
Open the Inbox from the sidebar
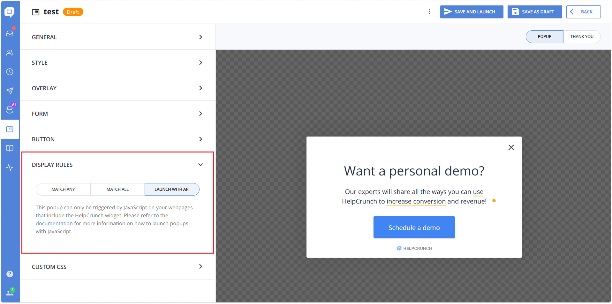10,33
